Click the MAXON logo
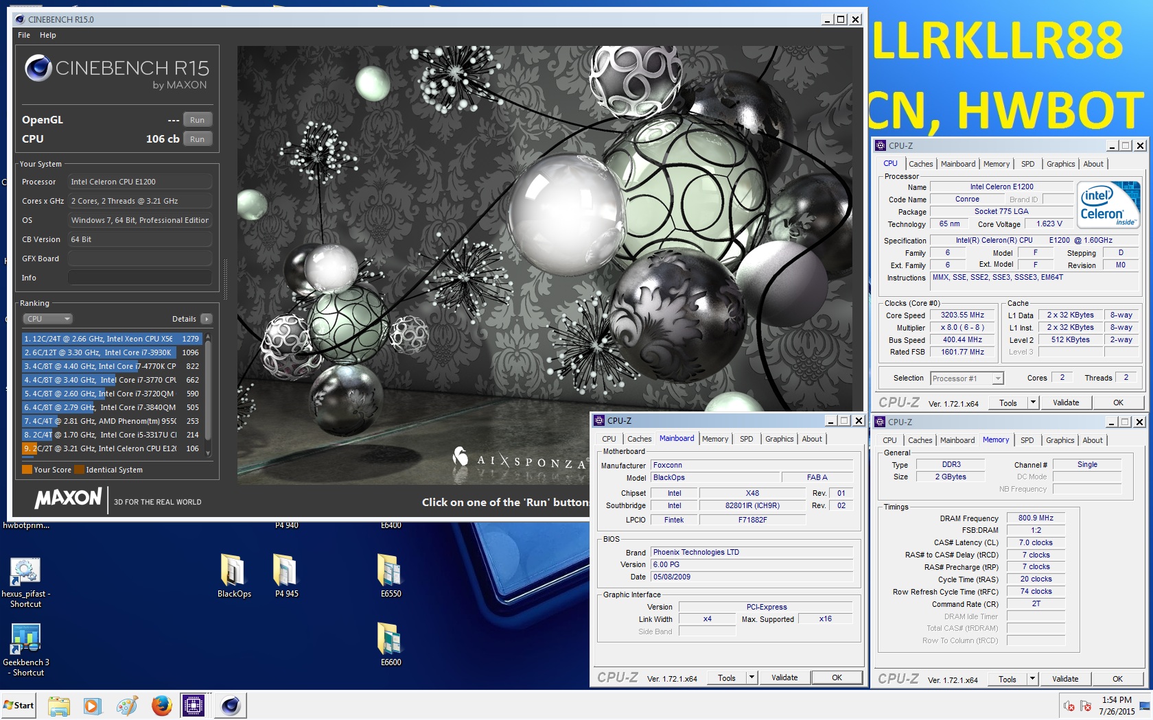1153x720 pixels. (x=68, y=498)
